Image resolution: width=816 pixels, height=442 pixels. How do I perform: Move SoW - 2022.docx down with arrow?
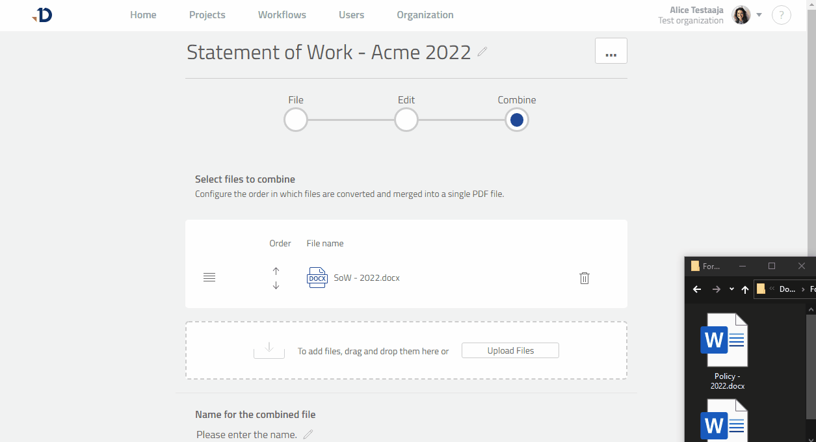click(x=276, y=285)
